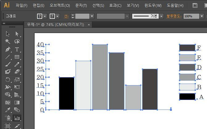Collapse the tools panel with double arrows
Viewport: 207px width, 129px height.
pos(4,23)
